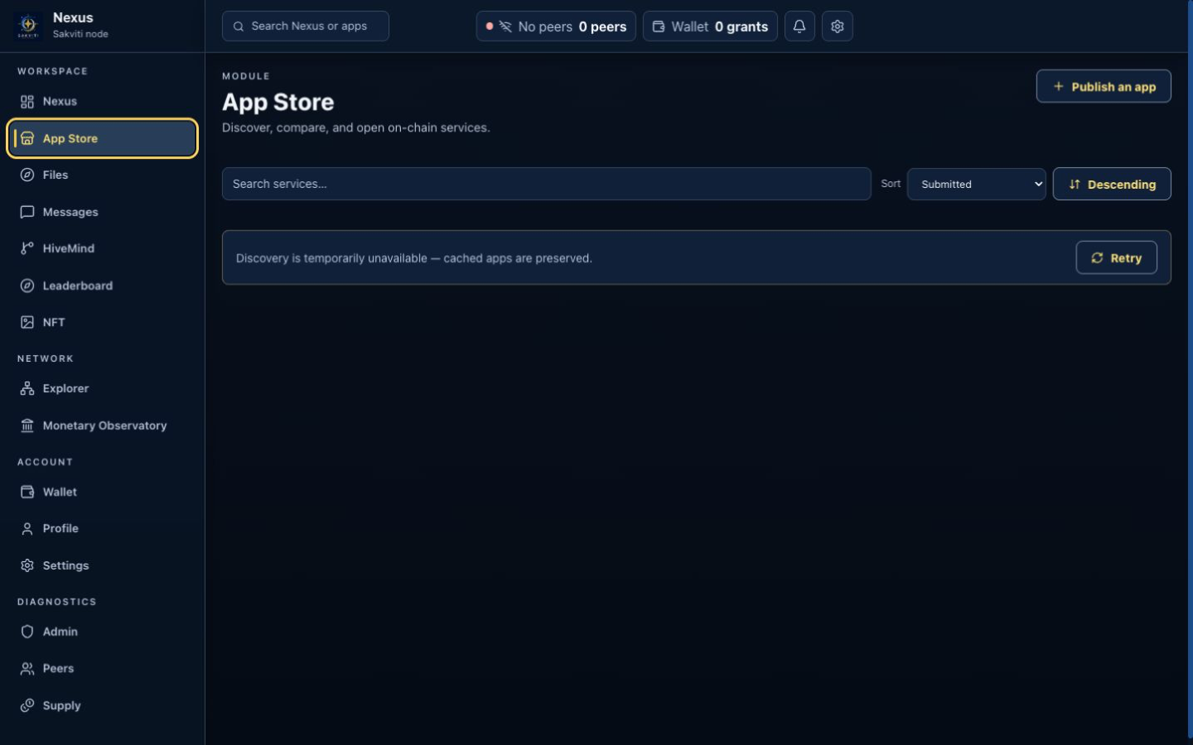Screen dimensions: 1193x745
Task: Click the Wallet icon in the sidebar
Action: [x=27, y=492]
